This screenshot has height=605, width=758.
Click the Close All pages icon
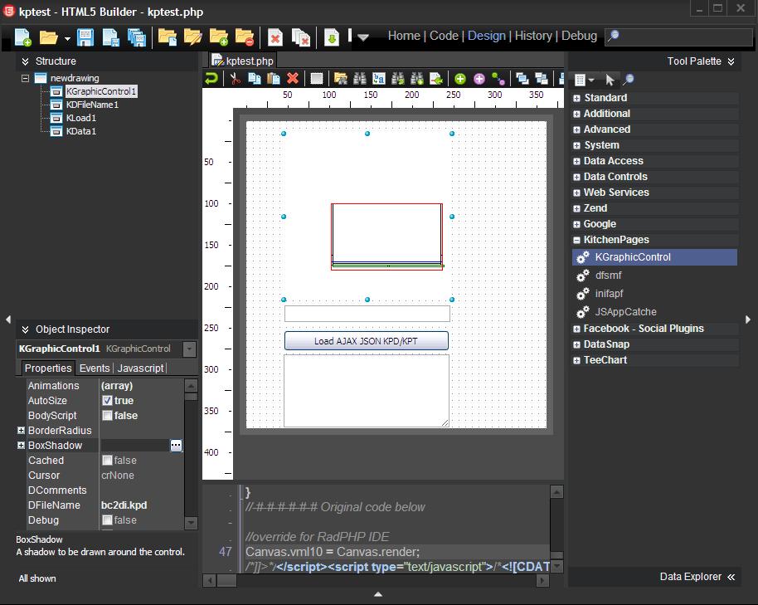click(301, 37)
